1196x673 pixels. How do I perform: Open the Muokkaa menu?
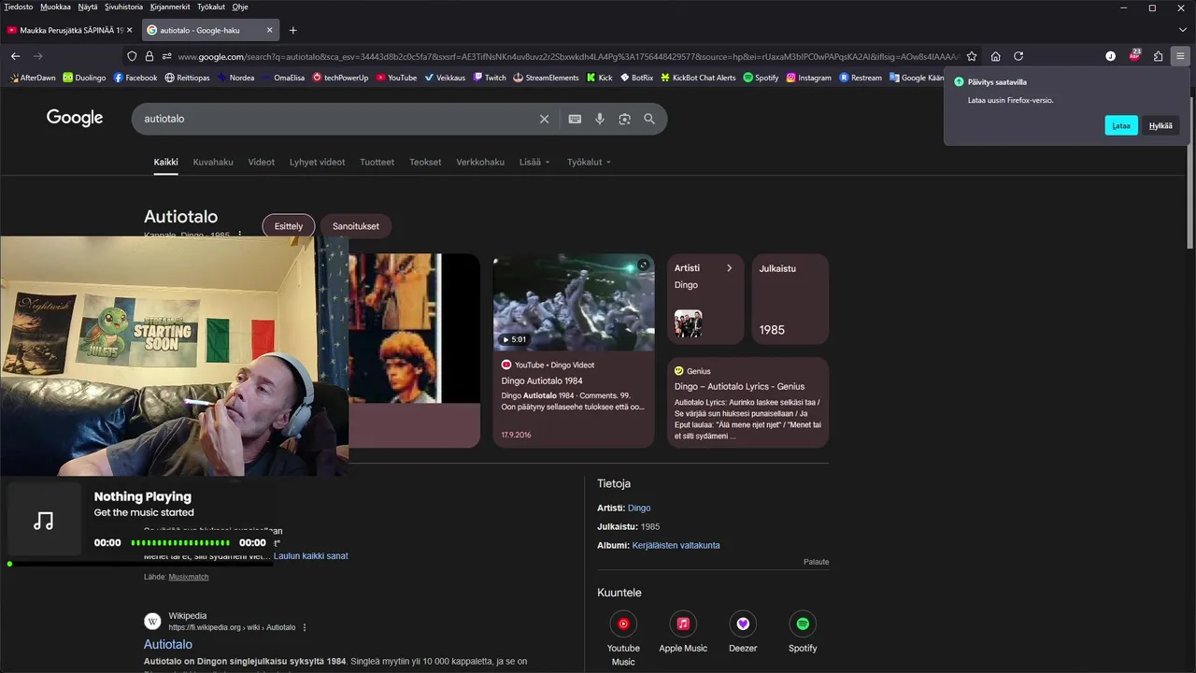click(55, 7)
